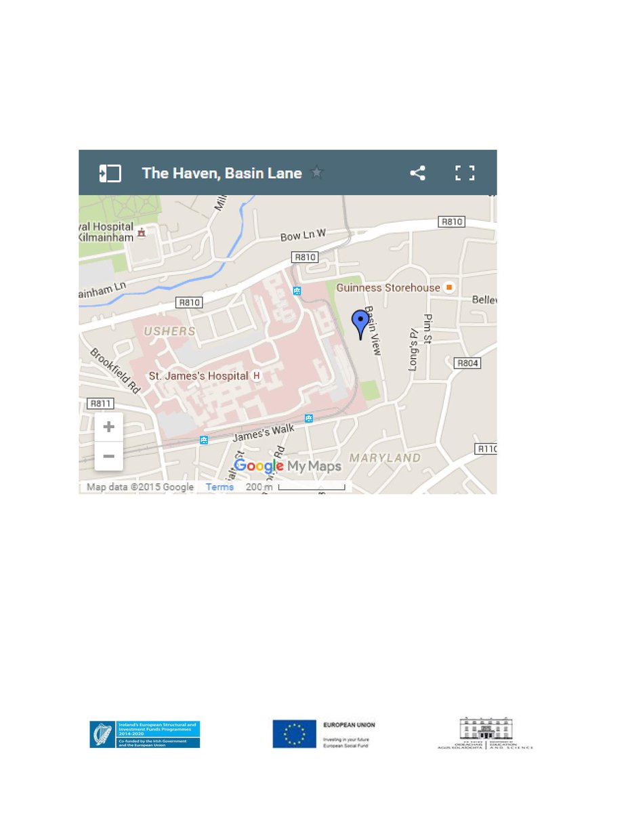Click the Department of Education and Science logo
This screenshot has width=628, height=813.
[x=485, y=734]
